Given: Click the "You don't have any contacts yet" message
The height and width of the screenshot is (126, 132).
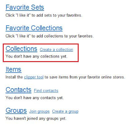Looking at the screenshot, I should [35, 98].
